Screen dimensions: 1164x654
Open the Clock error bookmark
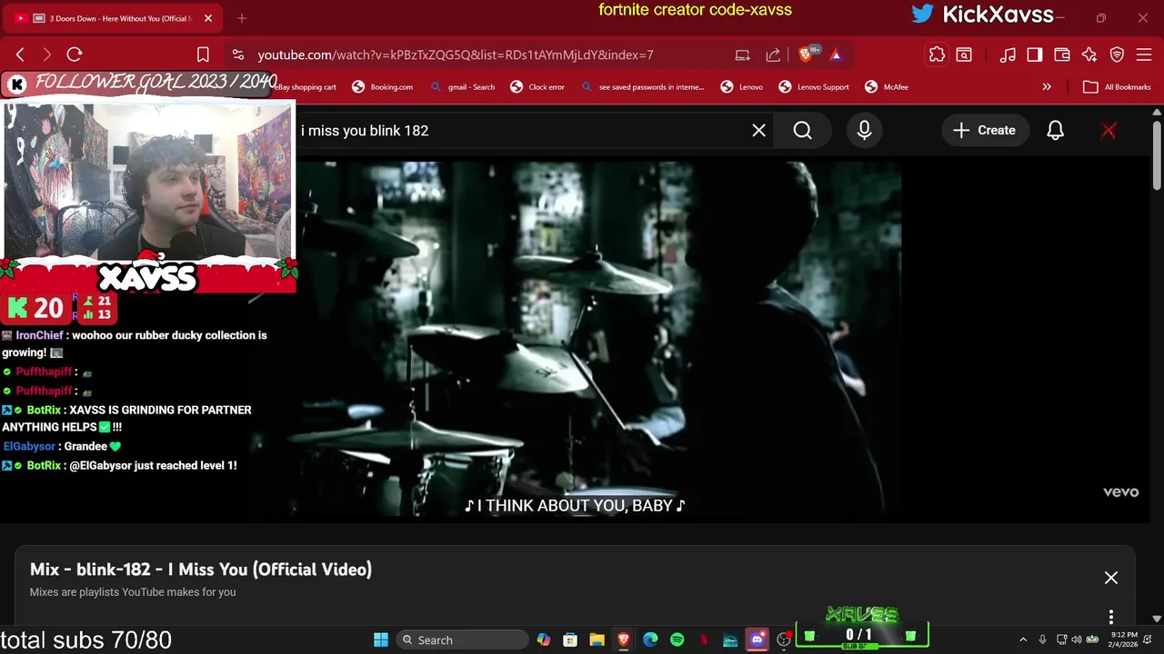coord(537,87)
